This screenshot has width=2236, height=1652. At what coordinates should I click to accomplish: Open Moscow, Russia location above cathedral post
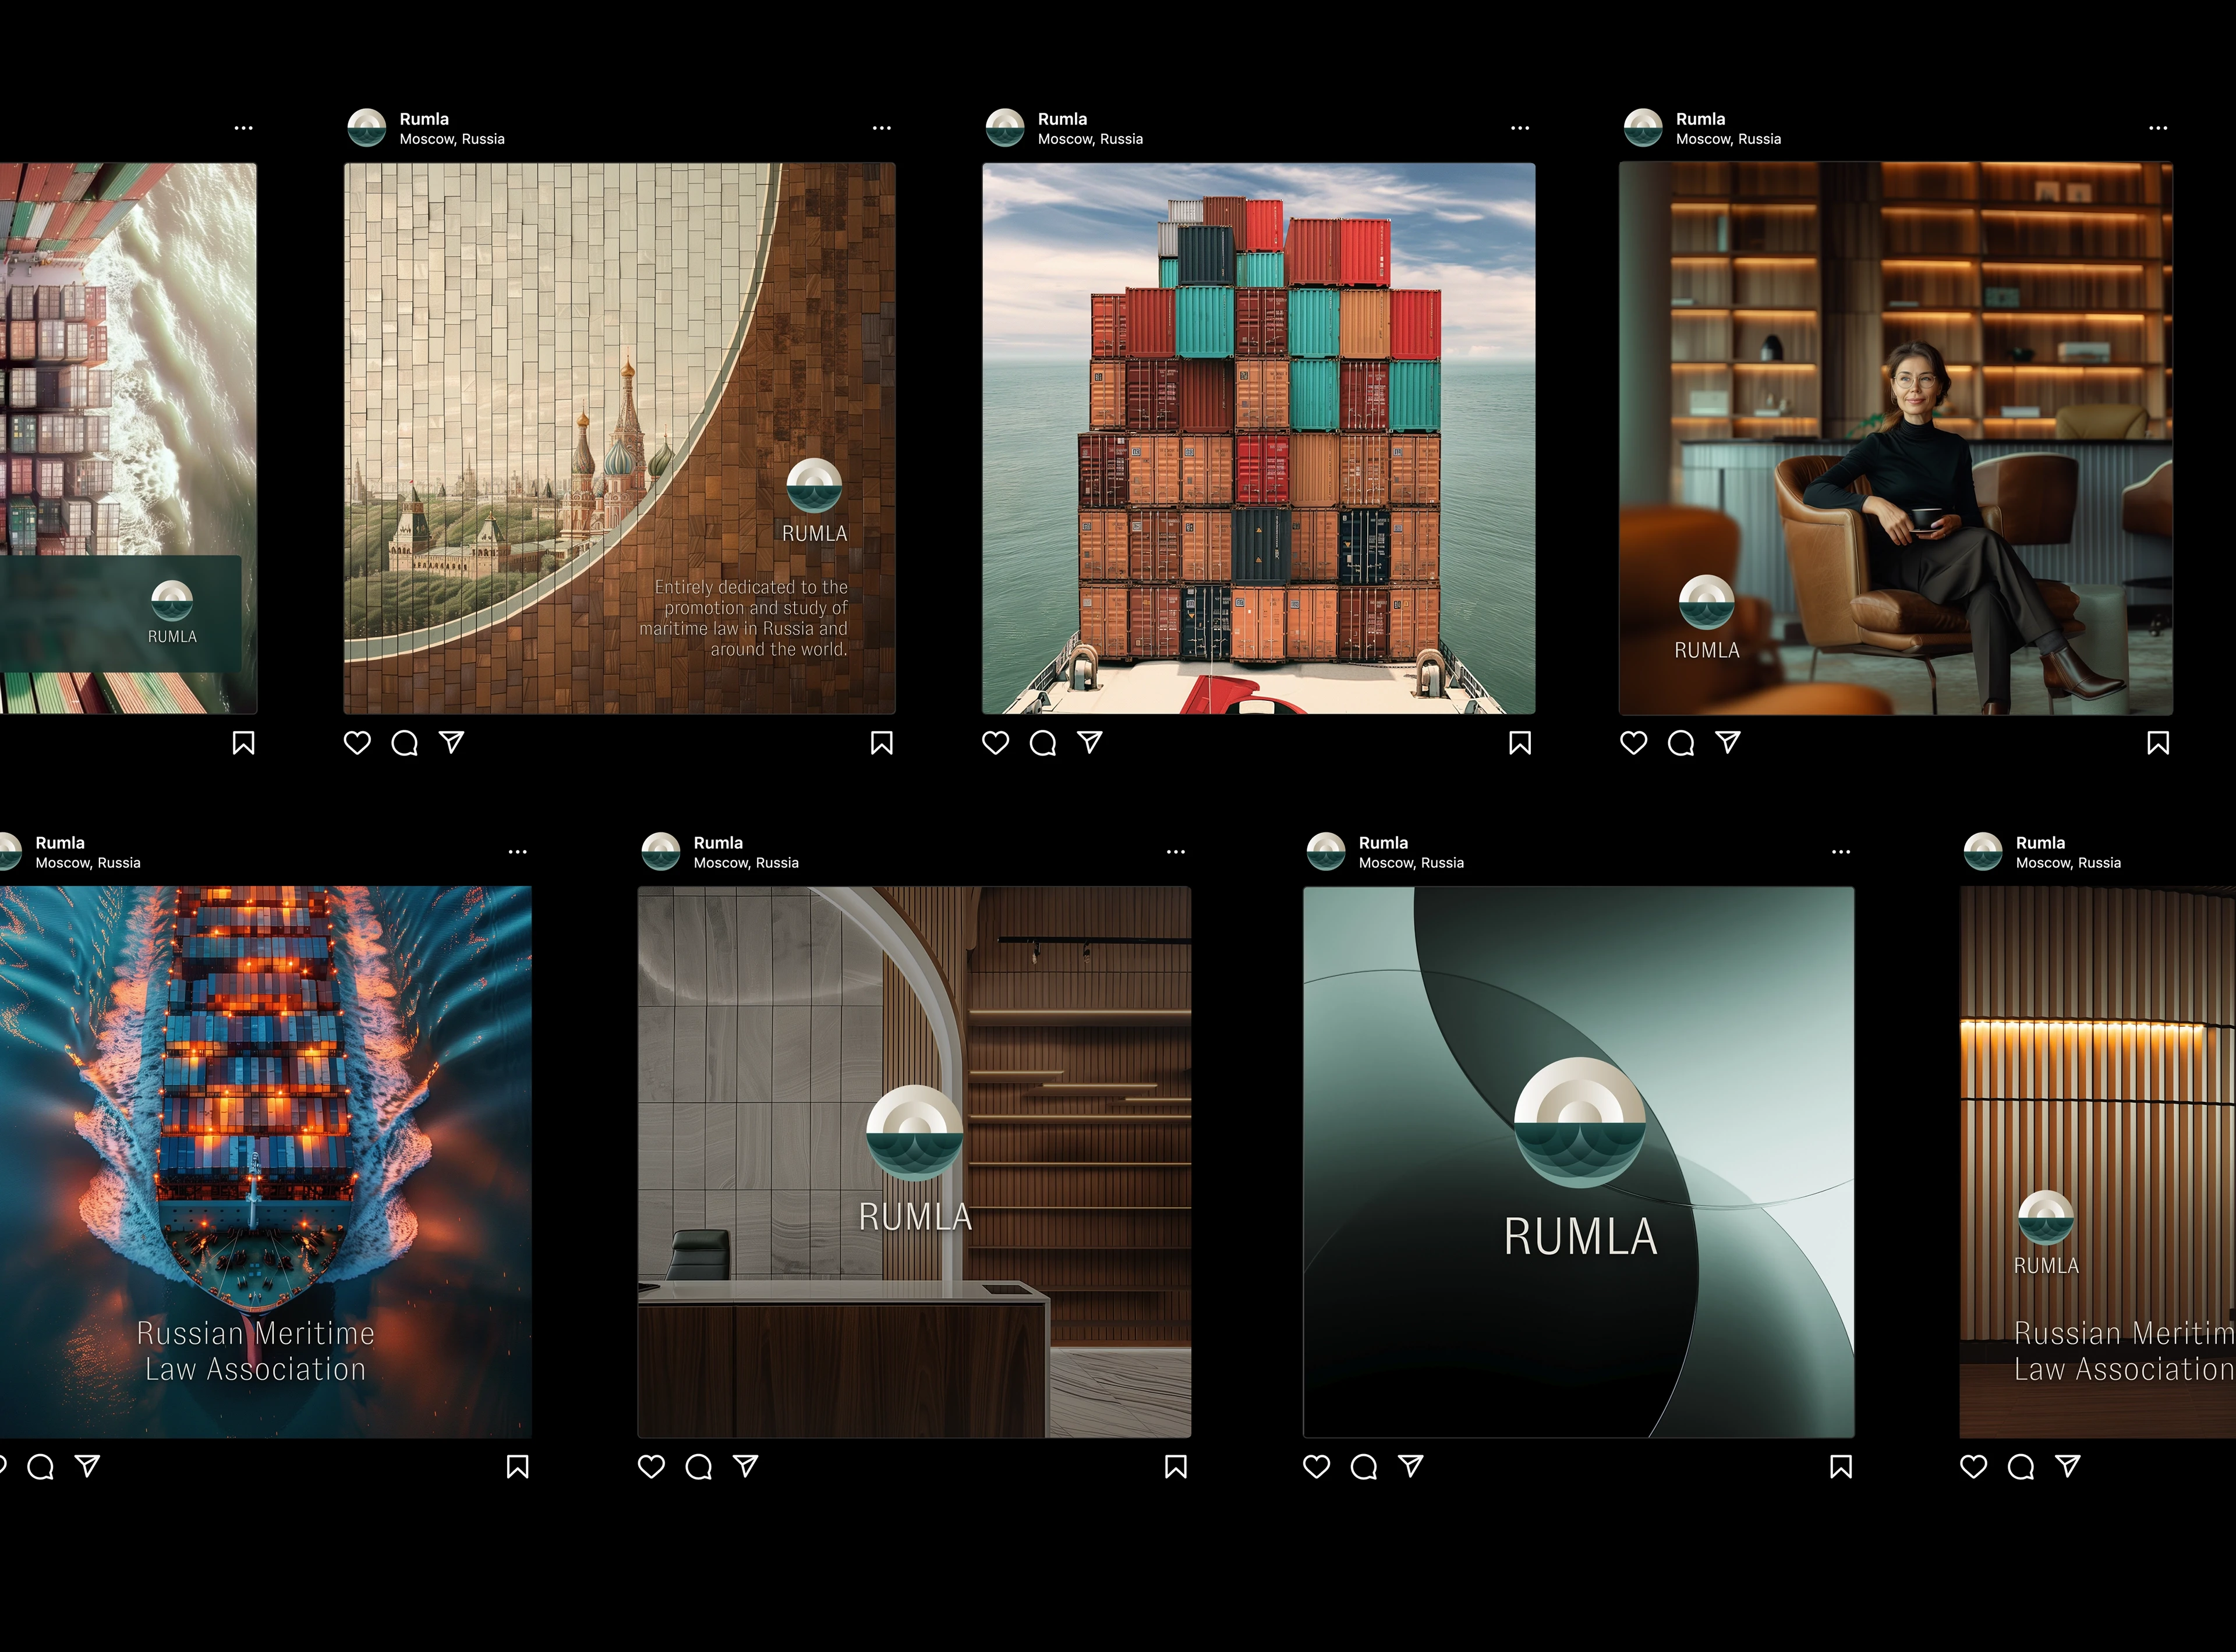(452, 139)
